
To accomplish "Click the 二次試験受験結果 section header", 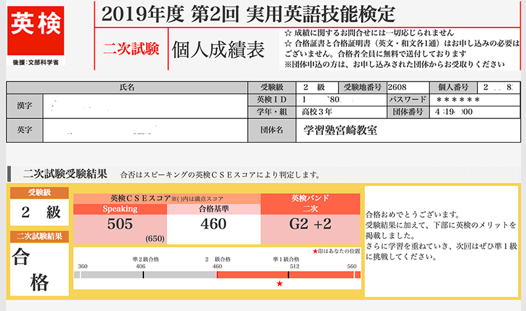I will [64, 174].
